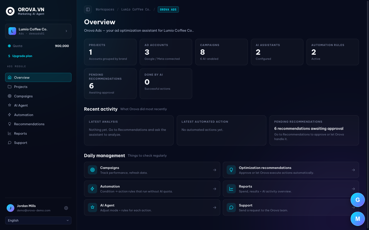
Task: Open Support in sidebar menu
Action: coord(38,143)
